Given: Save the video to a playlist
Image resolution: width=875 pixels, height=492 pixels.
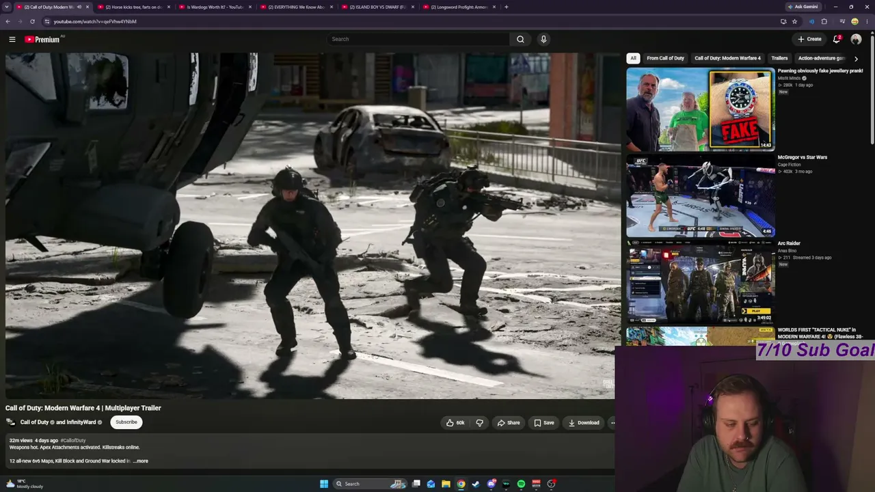Looking at the screenshot, I should tap(544, 422).
